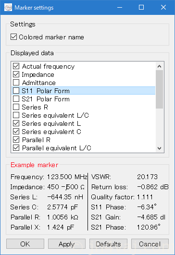
Task: Uncheck the Impedance checkbox
Action: 16,74
